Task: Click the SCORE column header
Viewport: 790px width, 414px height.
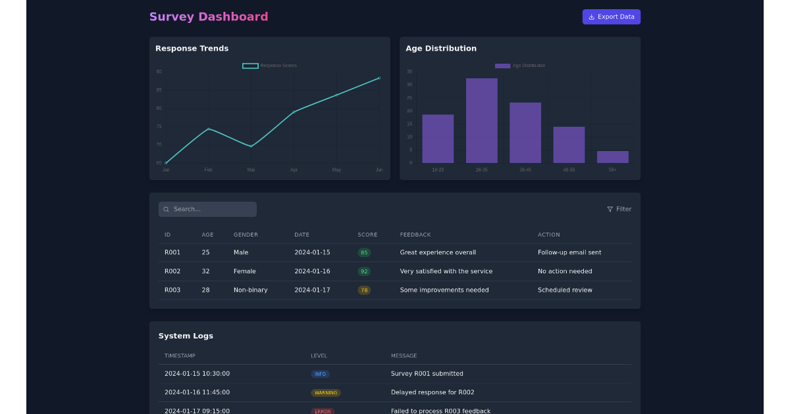Action: click(367, 235)
